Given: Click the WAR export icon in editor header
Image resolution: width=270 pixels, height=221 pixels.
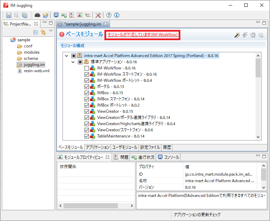Looking at the screenshot, I should click(253, 35).
